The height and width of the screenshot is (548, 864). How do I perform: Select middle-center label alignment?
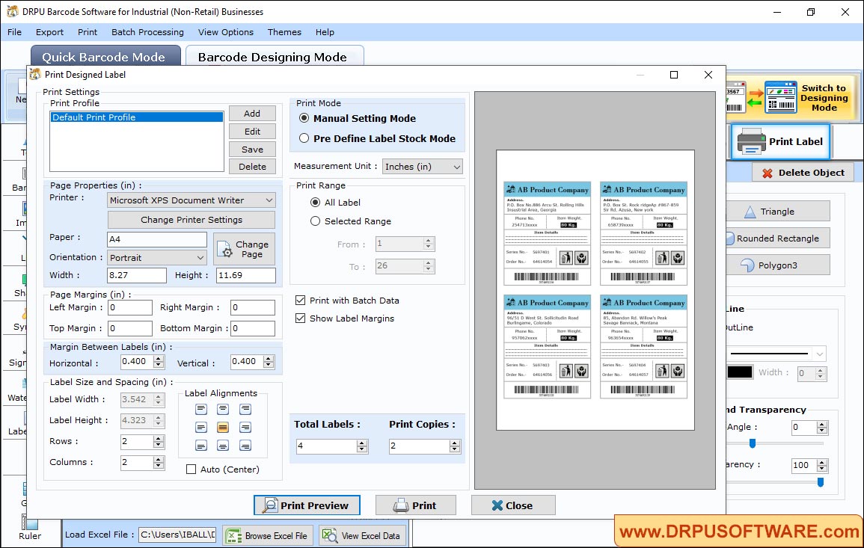point(223,428)
